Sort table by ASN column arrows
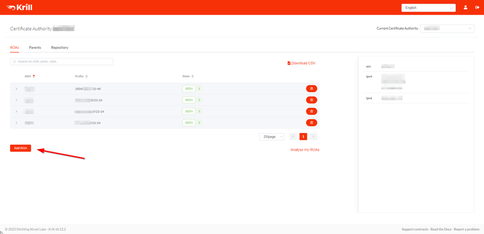 point(34,76)
